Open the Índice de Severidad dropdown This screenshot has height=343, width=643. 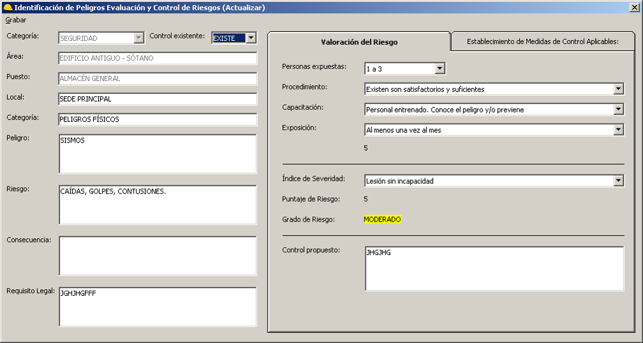click(x=618, y=181)
